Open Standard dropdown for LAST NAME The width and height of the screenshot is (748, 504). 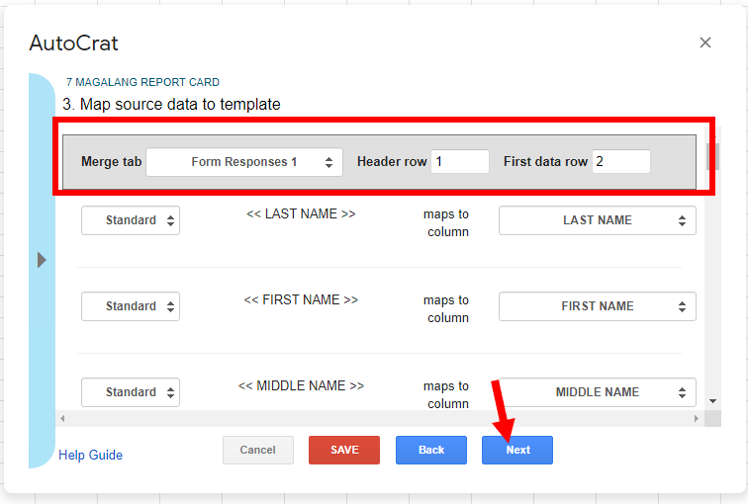click(131, 220)
